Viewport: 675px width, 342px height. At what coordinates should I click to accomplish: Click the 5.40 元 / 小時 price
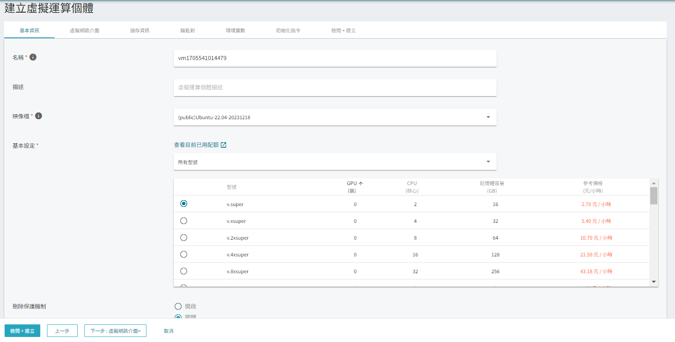coord(596,221)
